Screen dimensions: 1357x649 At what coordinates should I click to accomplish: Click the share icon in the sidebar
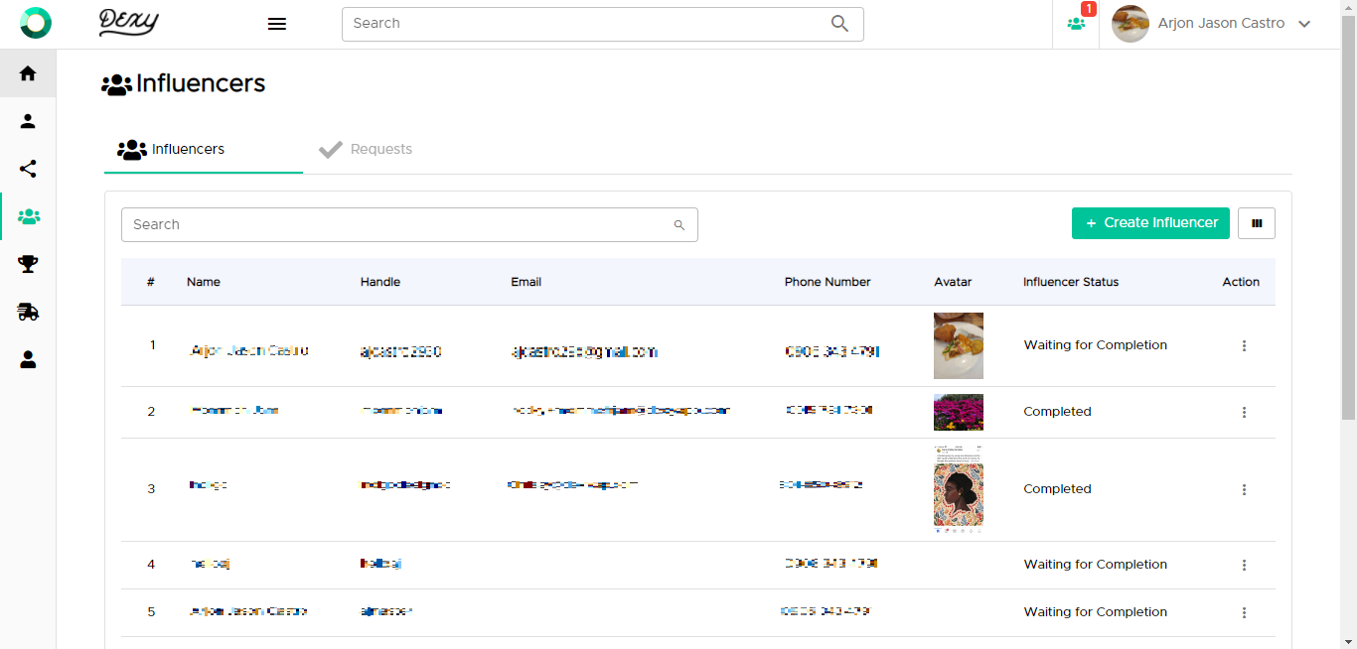(28, 169)
